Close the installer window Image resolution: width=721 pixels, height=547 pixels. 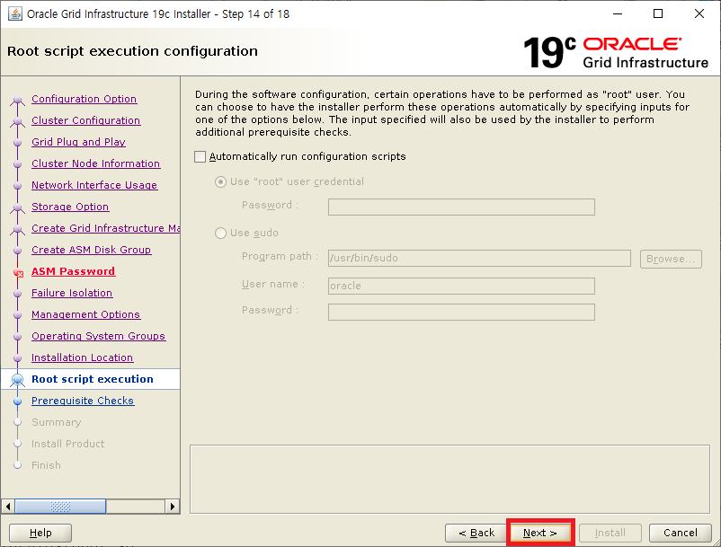699,13
